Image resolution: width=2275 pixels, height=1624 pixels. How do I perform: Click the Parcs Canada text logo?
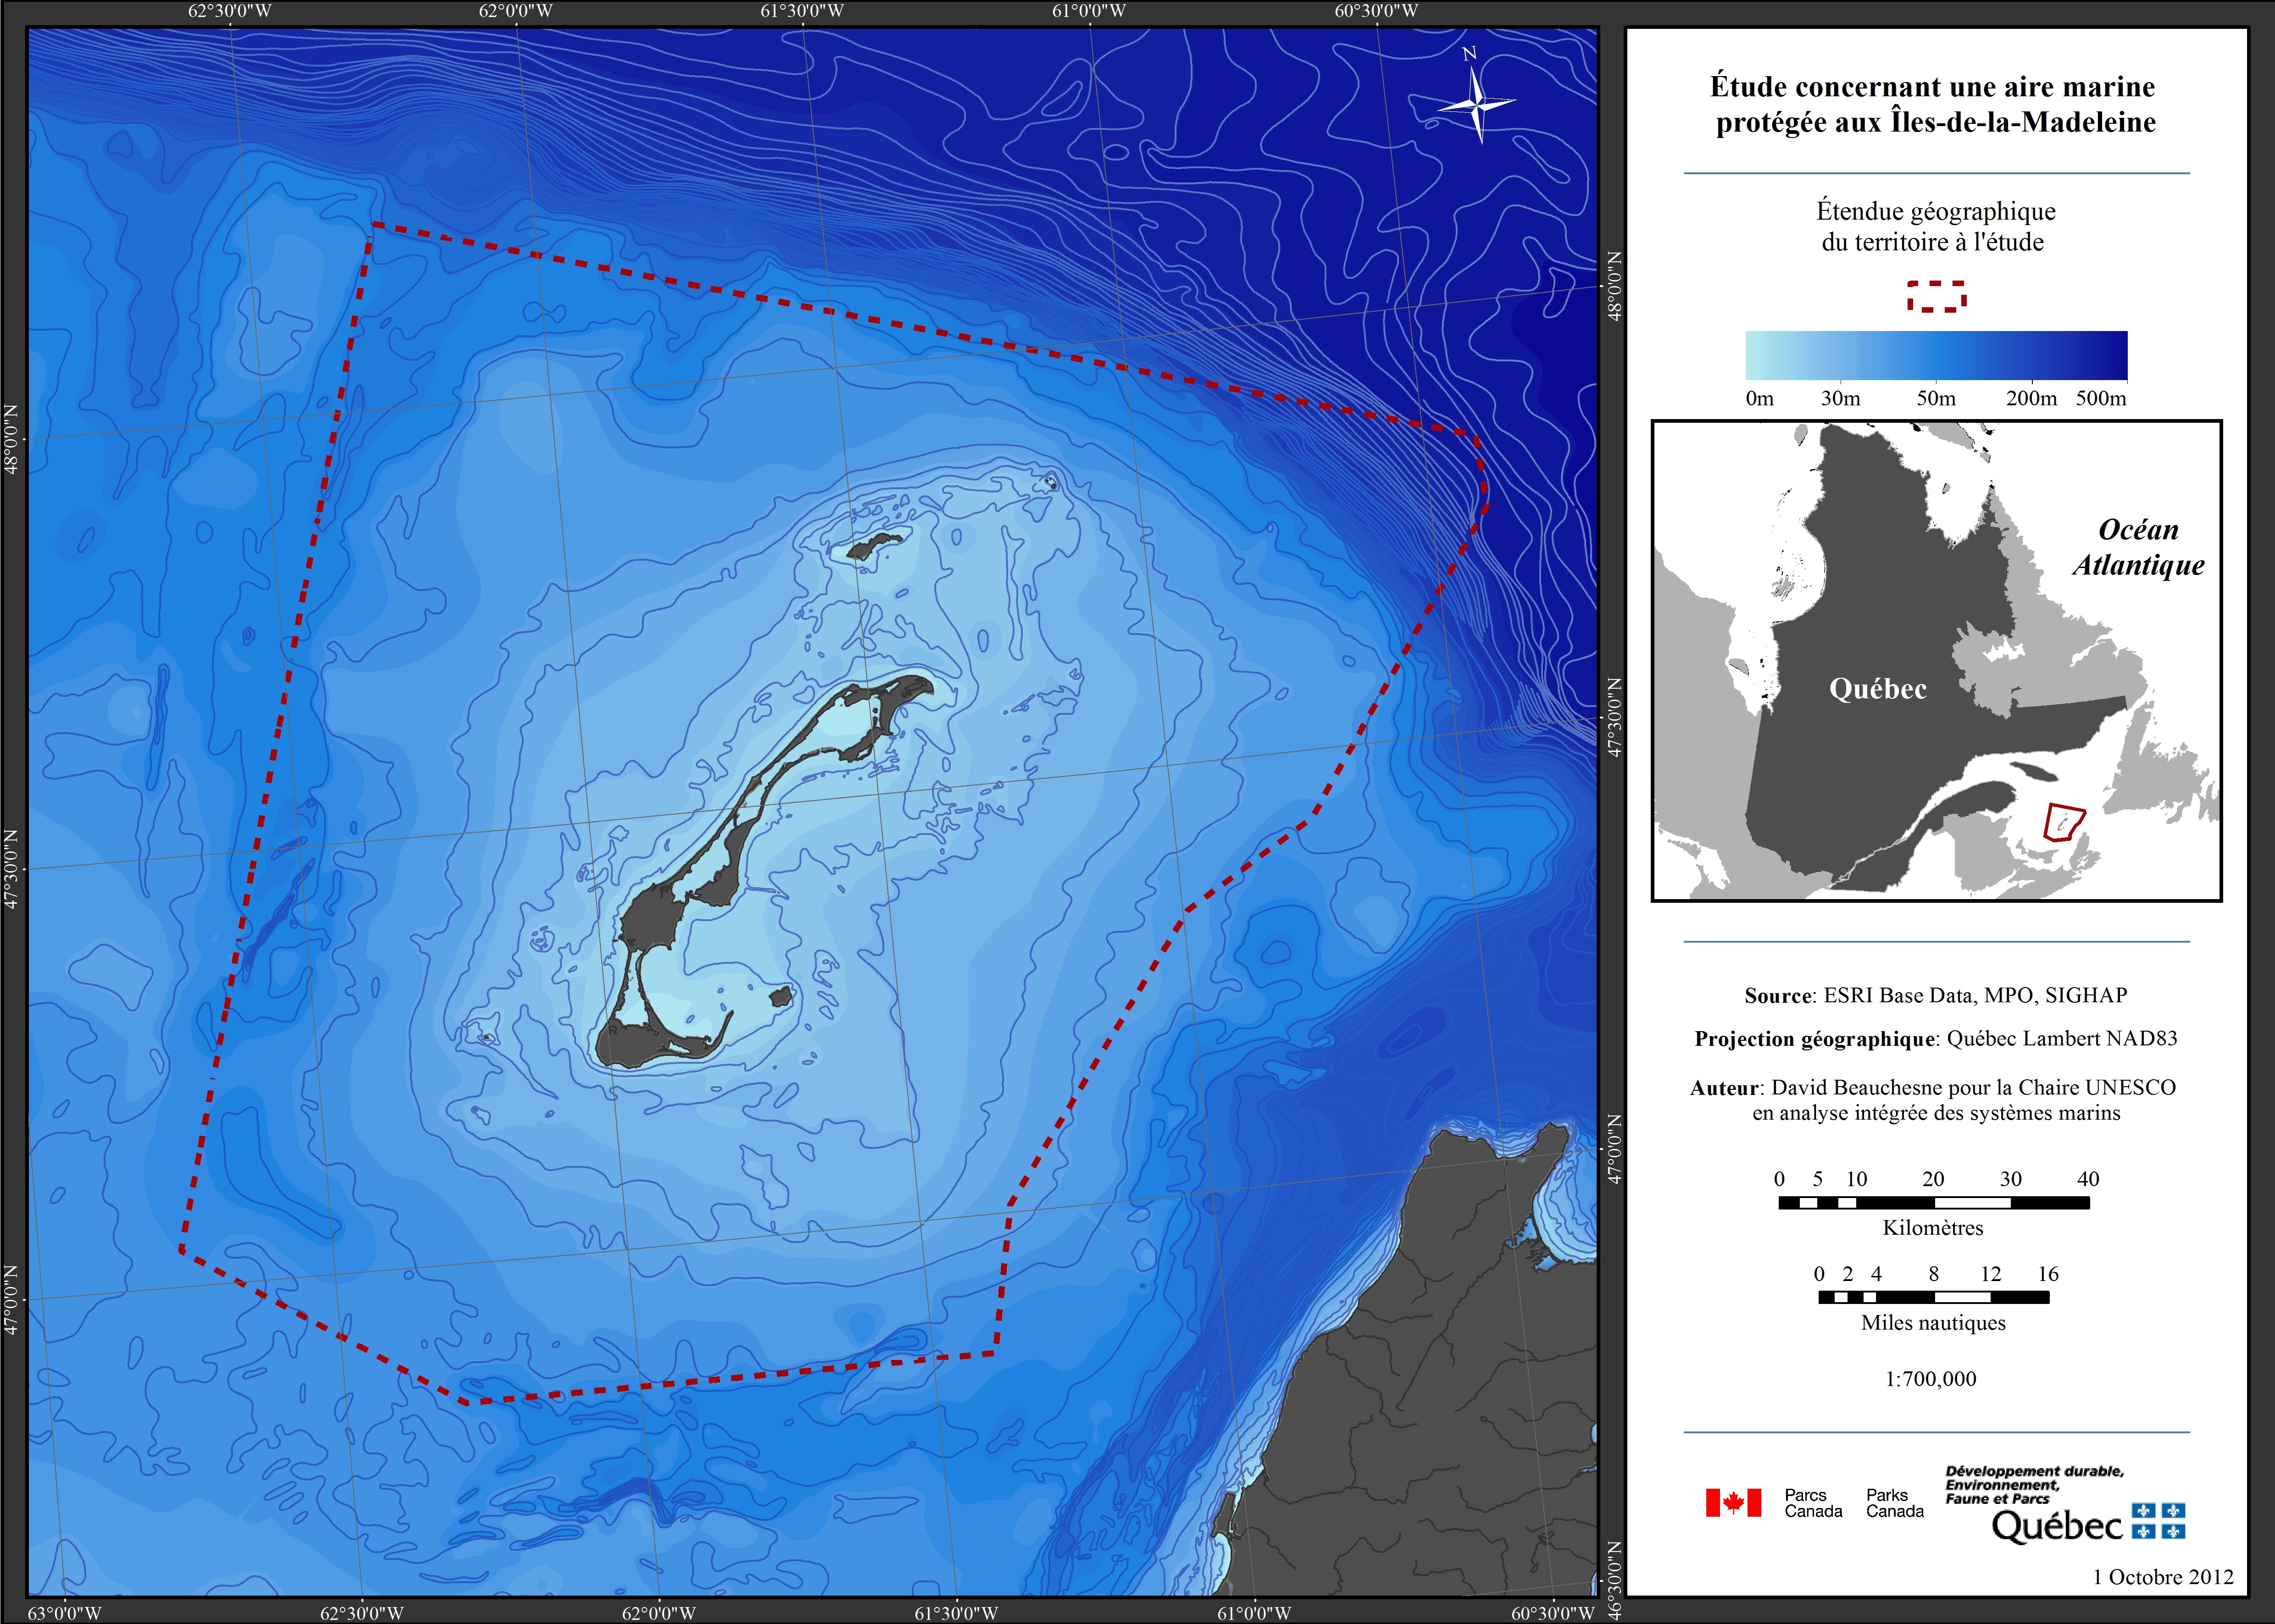pyautogui.click(x=1813, y=1503)
